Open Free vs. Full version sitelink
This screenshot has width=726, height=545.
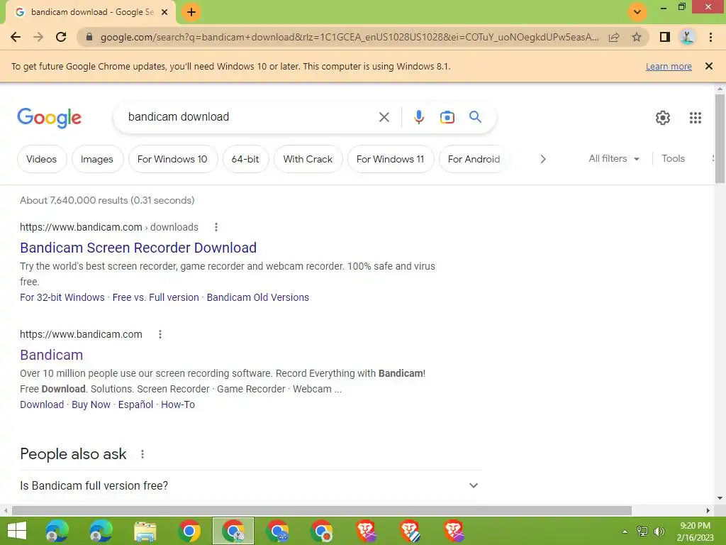coord(155,297)
